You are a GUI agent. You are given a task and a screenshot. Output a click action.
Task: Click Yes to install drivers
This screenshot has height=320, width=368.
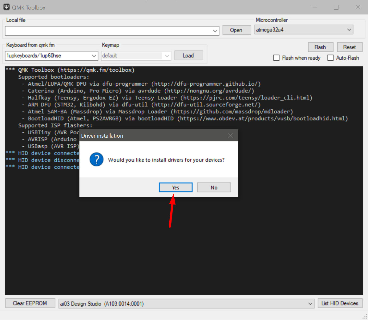176,188
